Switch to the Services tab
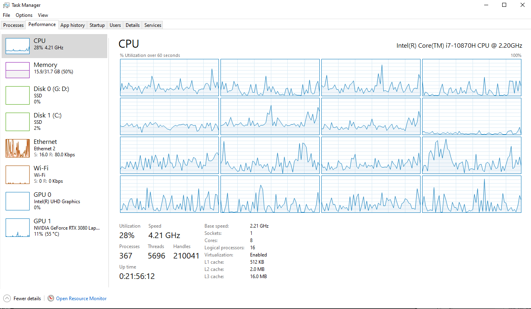531x309 pixels. 152,25
